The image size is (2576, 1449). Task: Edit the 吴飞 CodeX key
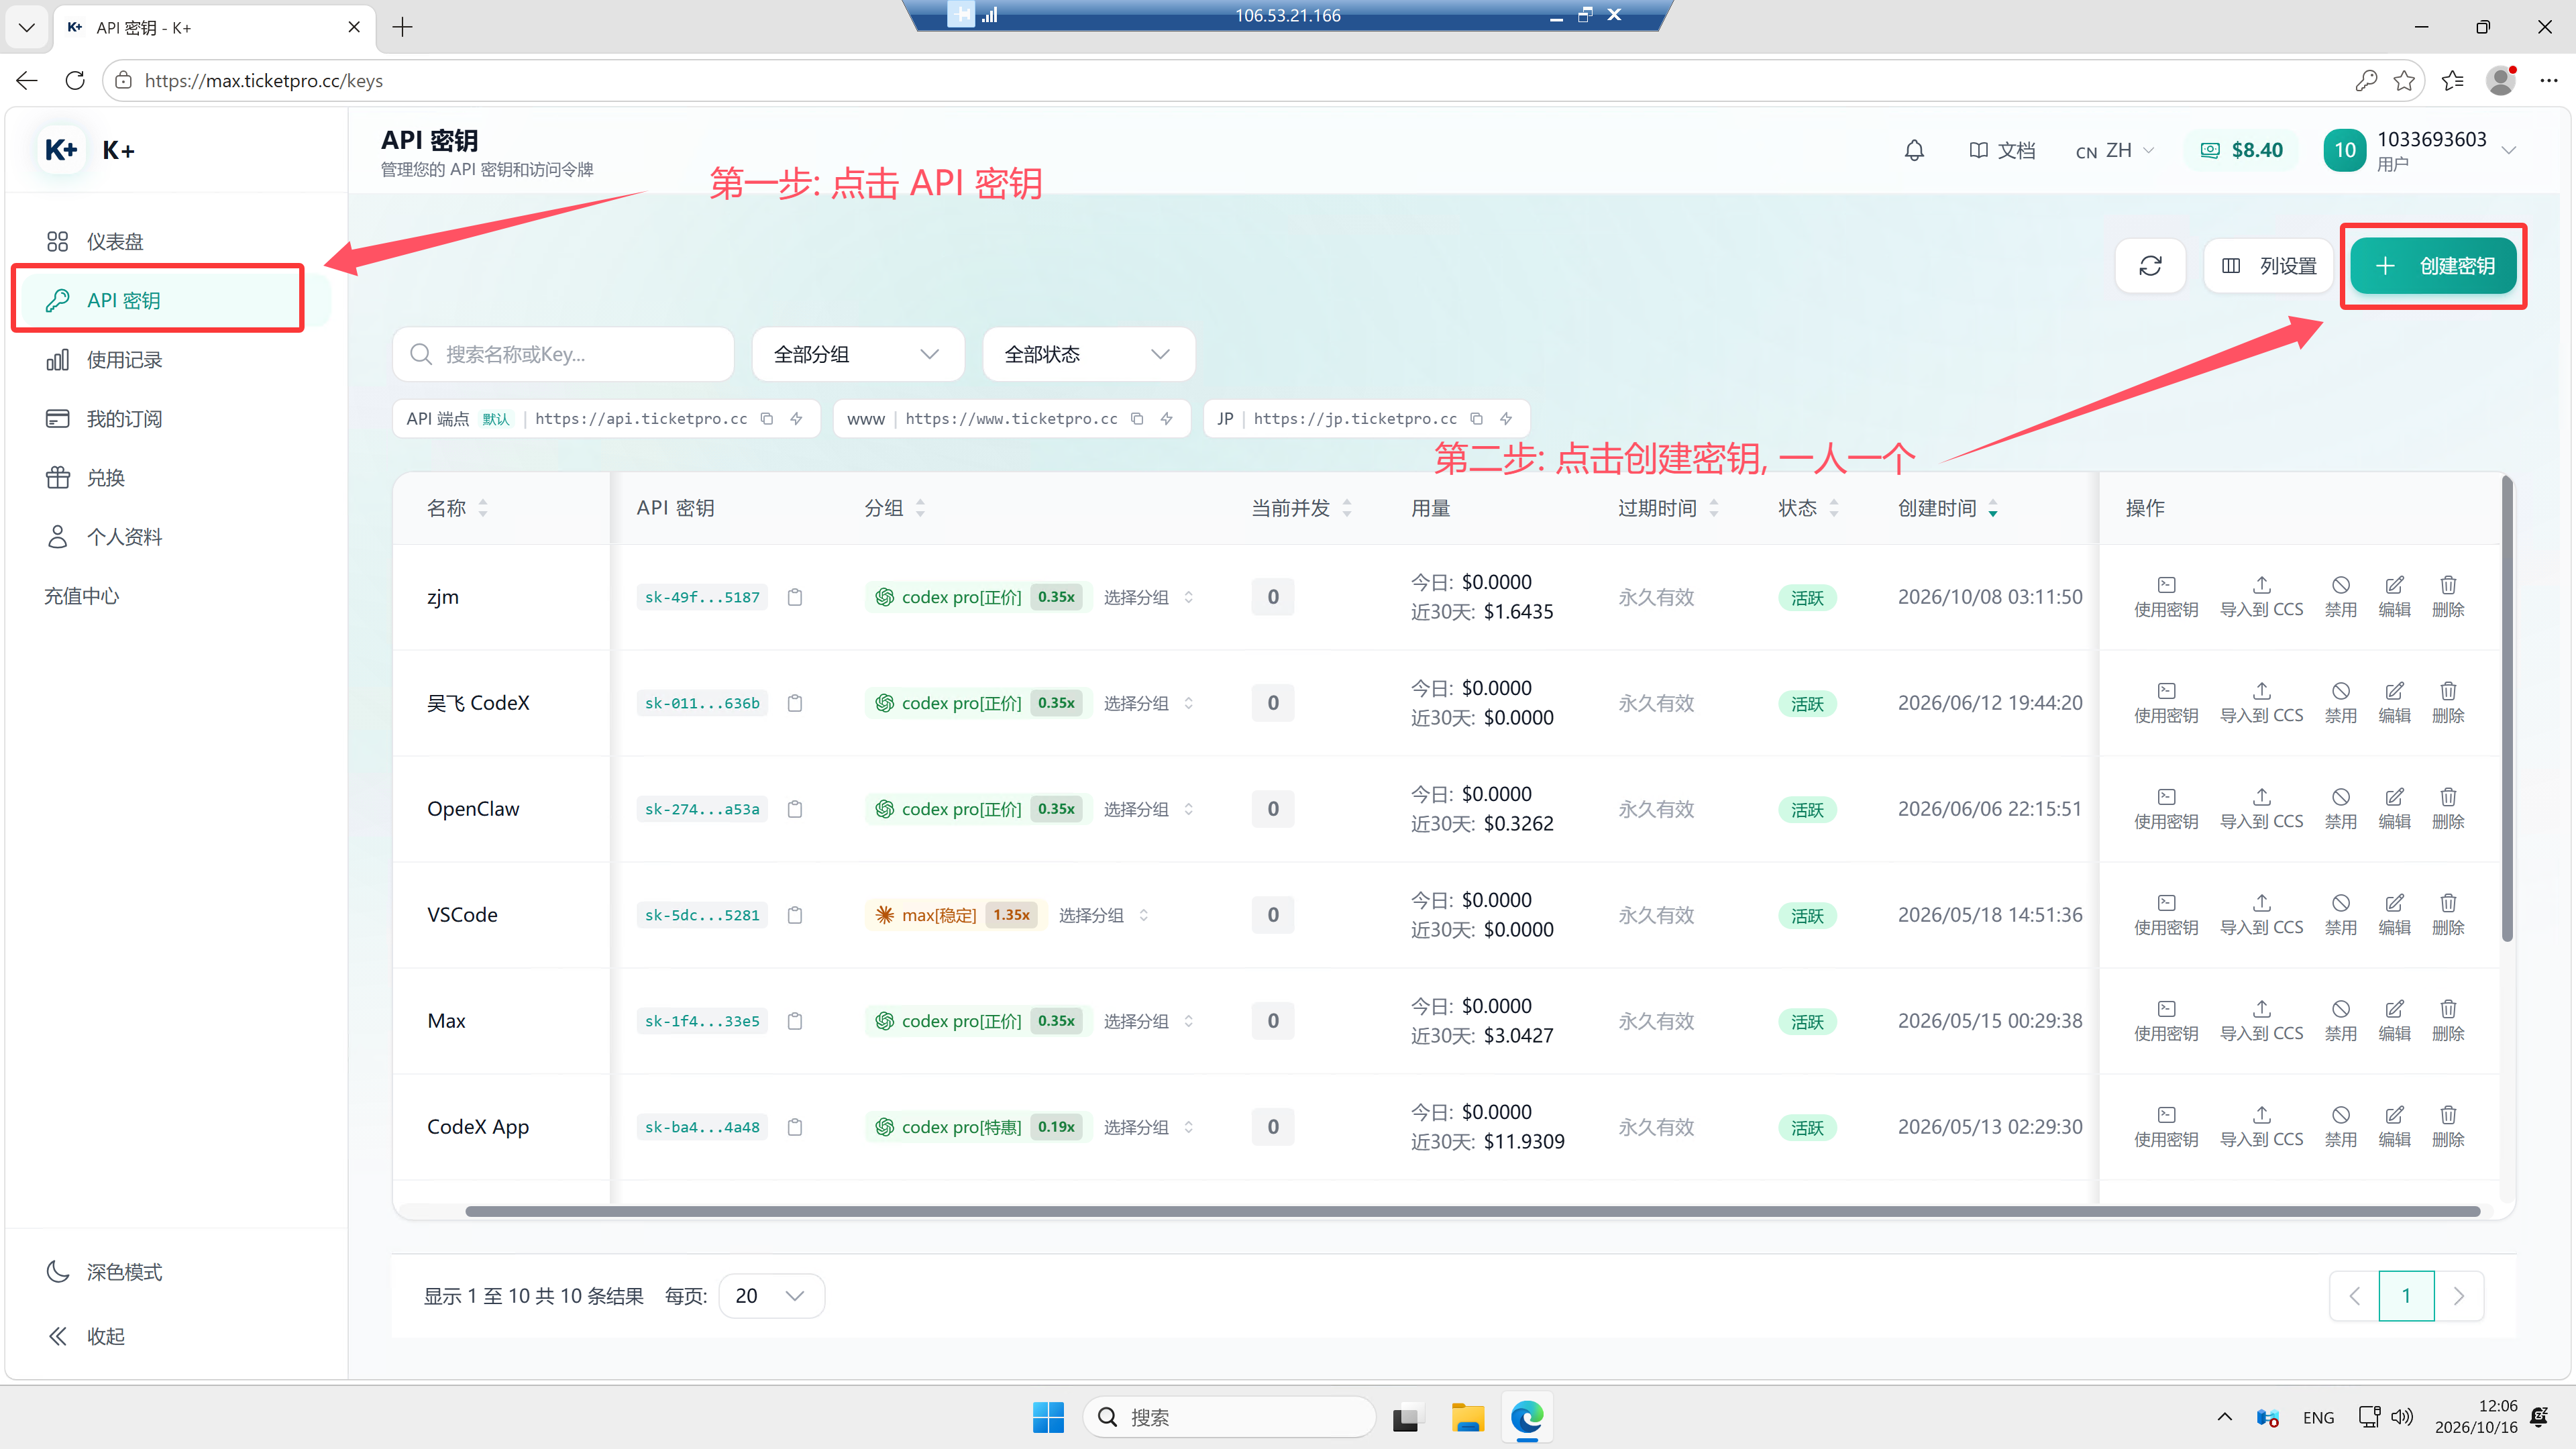click(2394, 703)
